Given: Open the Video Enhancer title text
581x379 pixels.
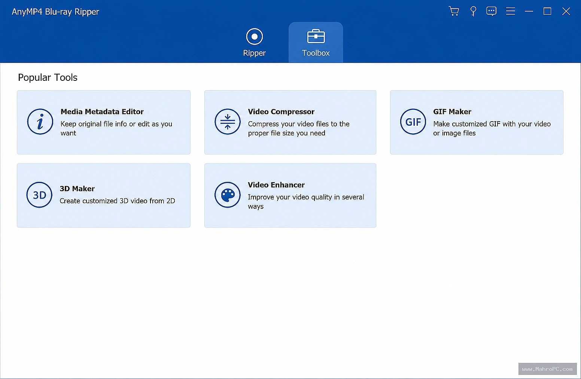Looking at the screenshot, I should tap(276, 185).
